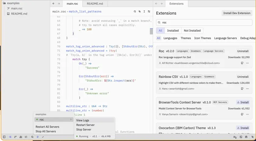
Task: Open buffer search in editor toolbar
Action: coord(135,12)
